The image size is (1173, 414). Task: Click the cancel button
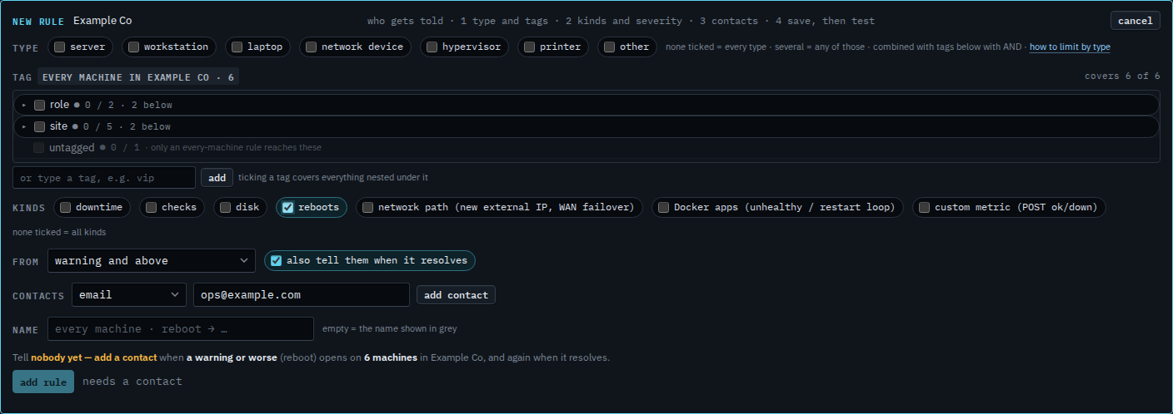pyautogui.click(x=1135, y=21)
